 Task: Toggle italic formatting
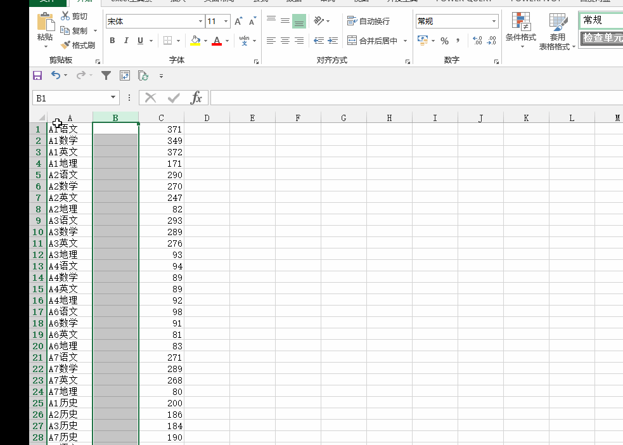click(126, 41)
